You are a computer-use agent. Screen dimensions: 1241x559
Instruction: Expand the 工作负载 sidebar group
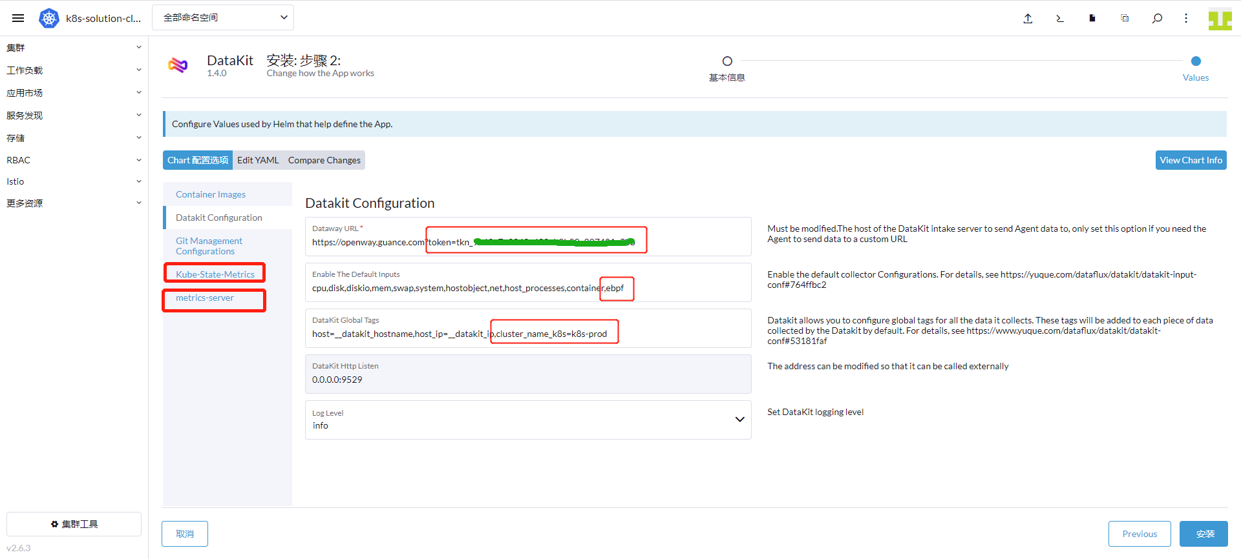click(74, 70)
